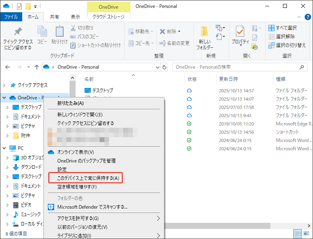Select ビデオ in the navigation pane
This screenshot has height=239, width=313.
coord(22,205)
